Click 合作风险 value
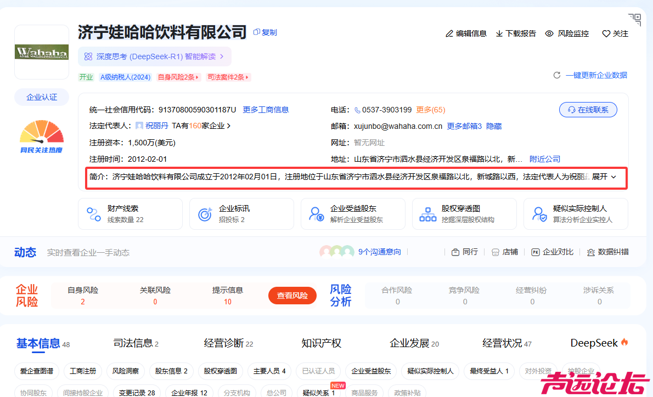Image resolution: width=653 pixels, height=397 pixels. (x=398, y=302)
